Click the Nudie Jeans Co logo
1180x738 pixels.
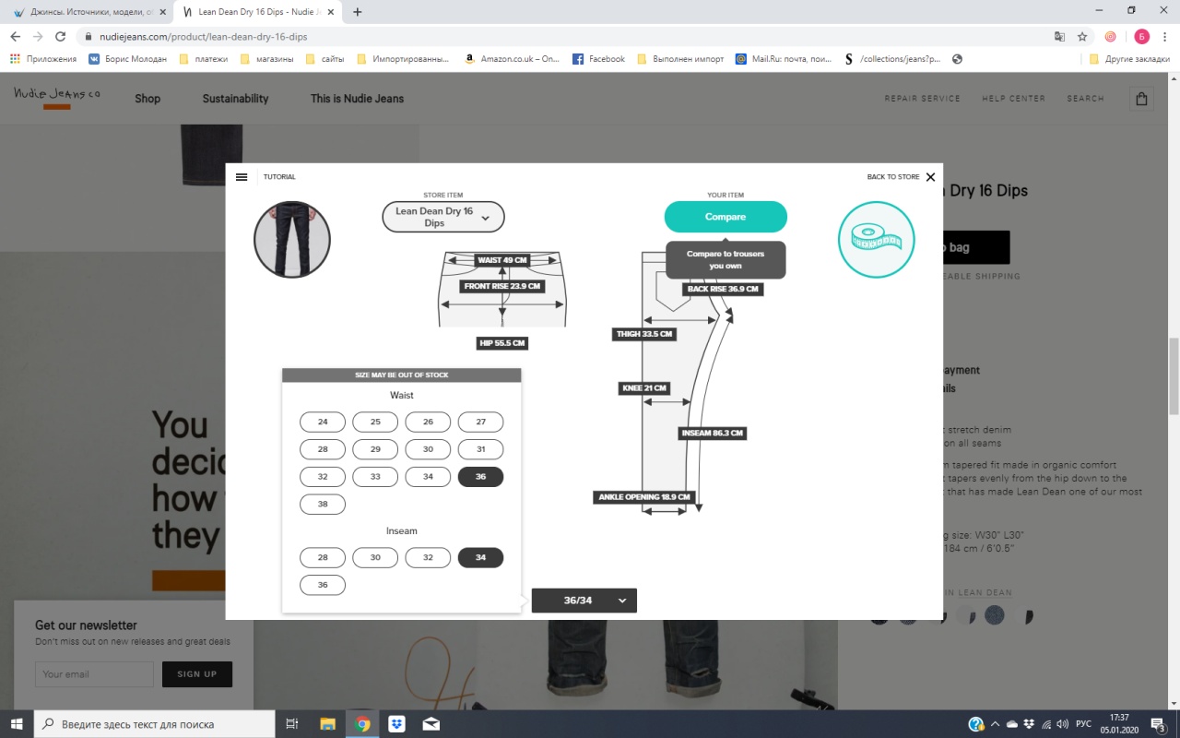pos(57,97)
